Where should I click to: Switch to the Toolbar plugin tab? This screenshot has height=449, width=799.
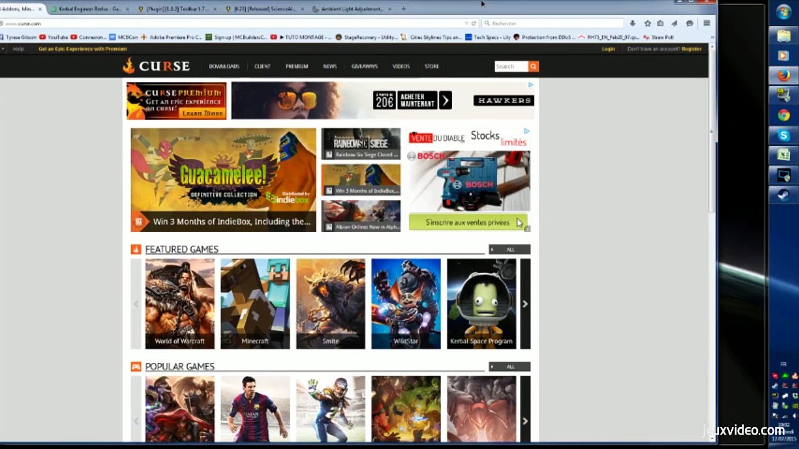click(177, 9)
